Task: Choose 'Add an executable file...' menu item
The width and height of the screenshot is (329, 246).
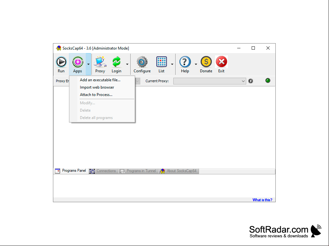Action: pyautogui.click(x=102, y=80)
